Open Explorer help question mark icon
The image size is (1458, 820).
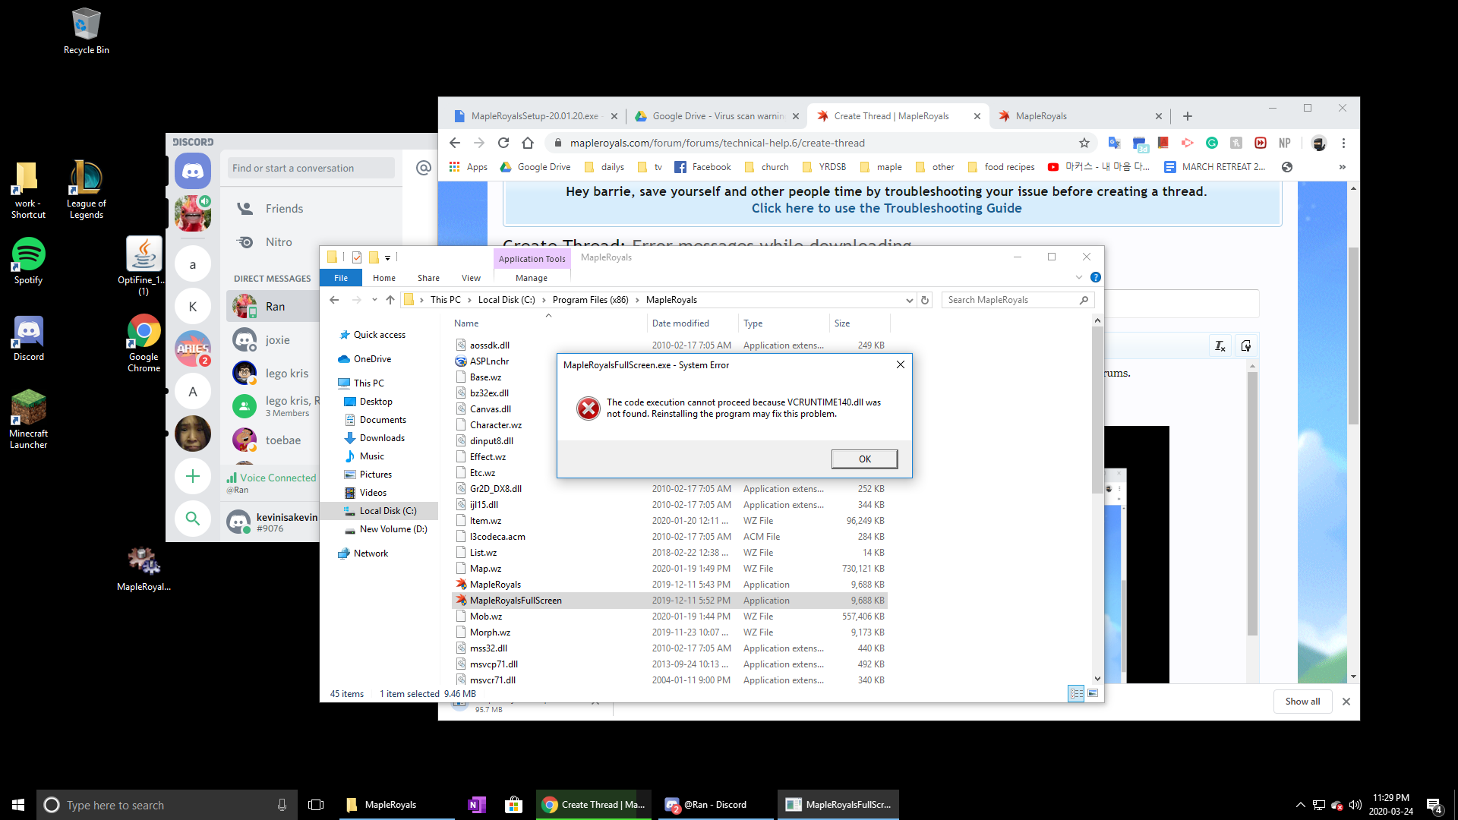click(1096, 277)
